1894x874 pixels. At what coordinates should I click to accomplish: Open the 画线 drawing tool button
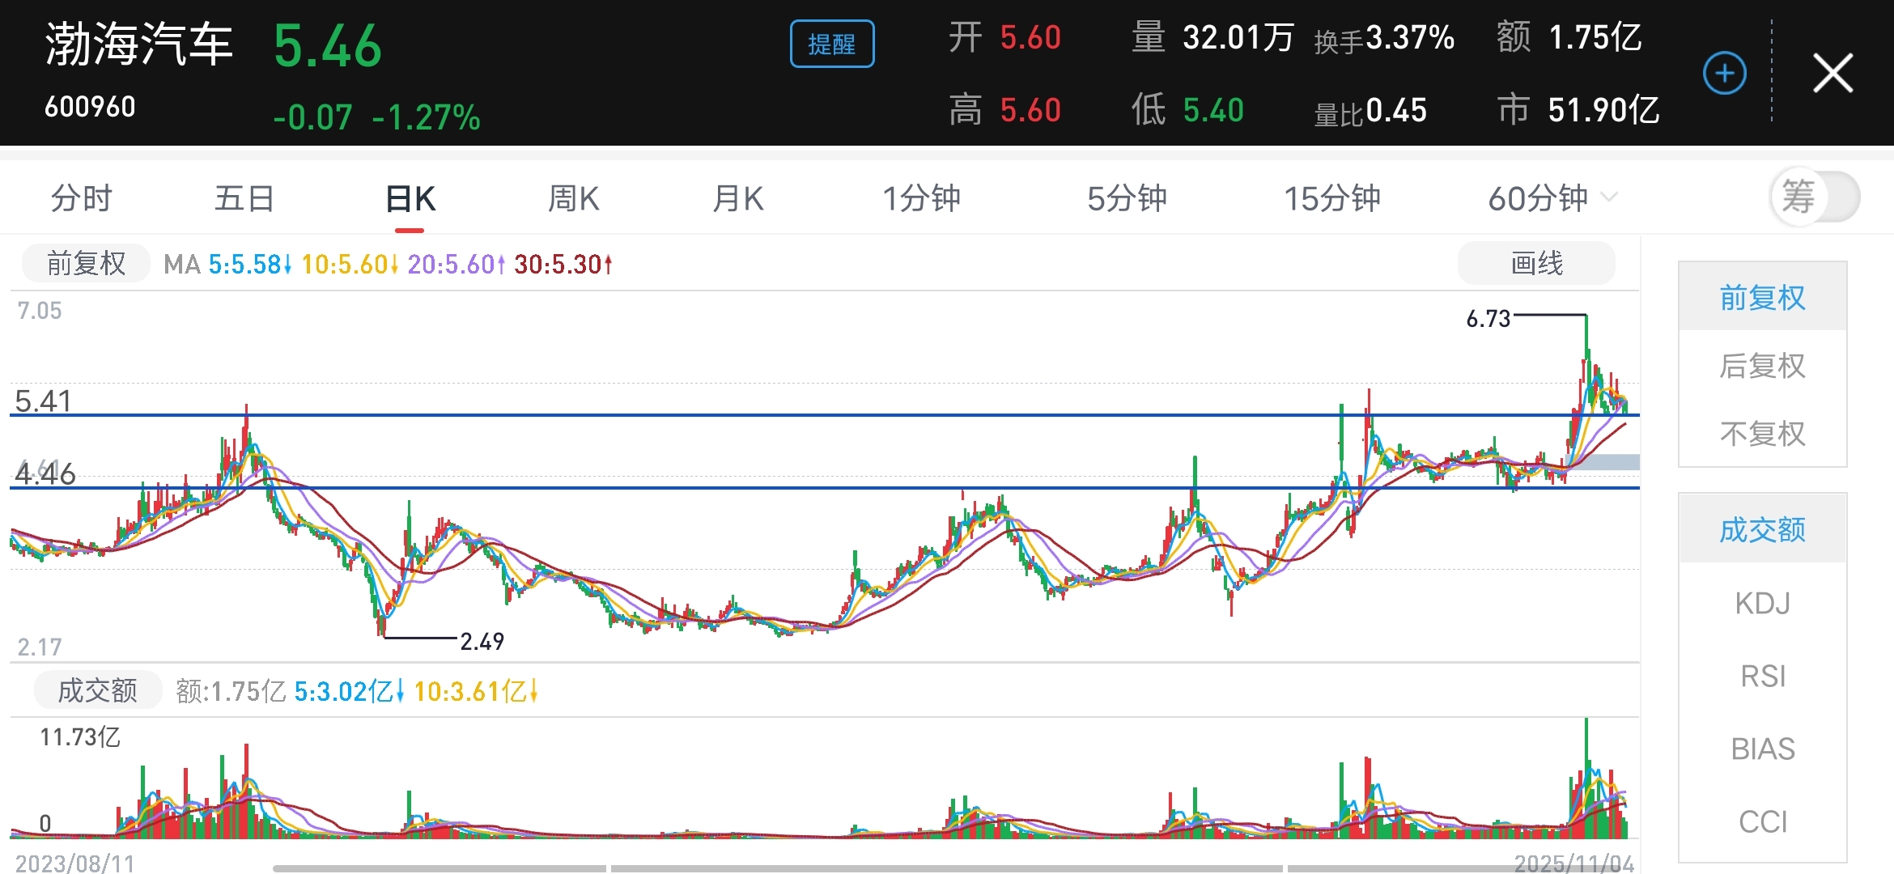click(1535, 263)
